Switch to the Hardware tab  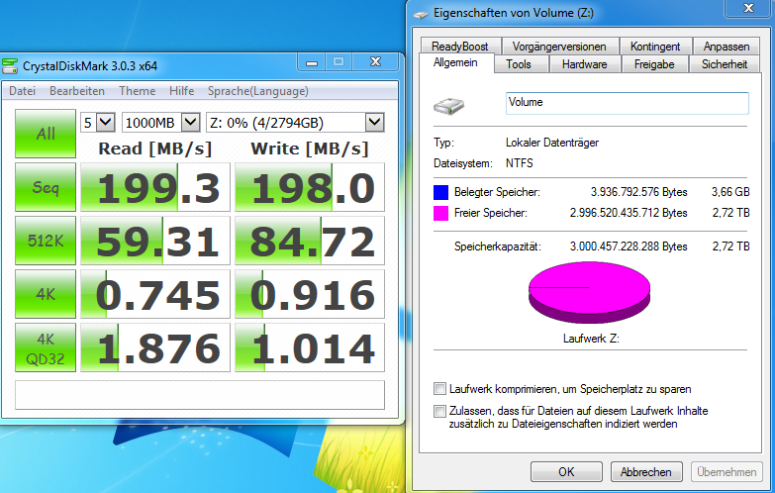pos(585,64)
